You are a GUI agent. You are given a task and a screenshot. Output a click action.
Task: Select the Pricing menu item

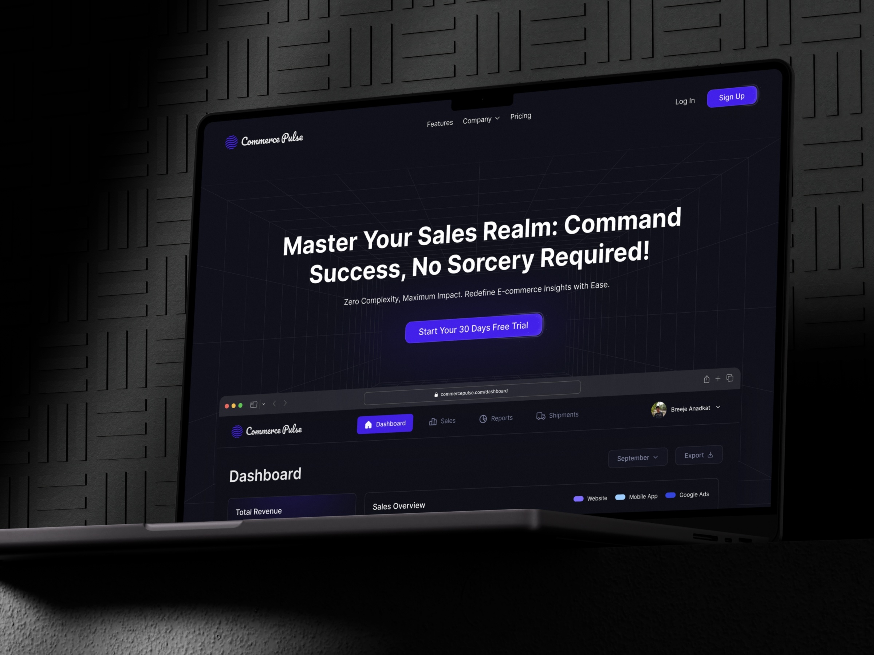click(520, 118)
